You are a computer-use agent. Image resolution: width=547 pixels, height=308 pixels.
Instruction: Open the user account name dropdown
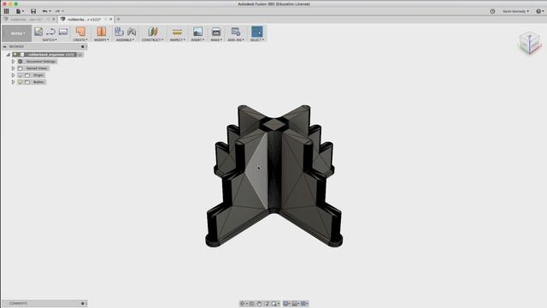pyautogui.click(x=515, y=11)
